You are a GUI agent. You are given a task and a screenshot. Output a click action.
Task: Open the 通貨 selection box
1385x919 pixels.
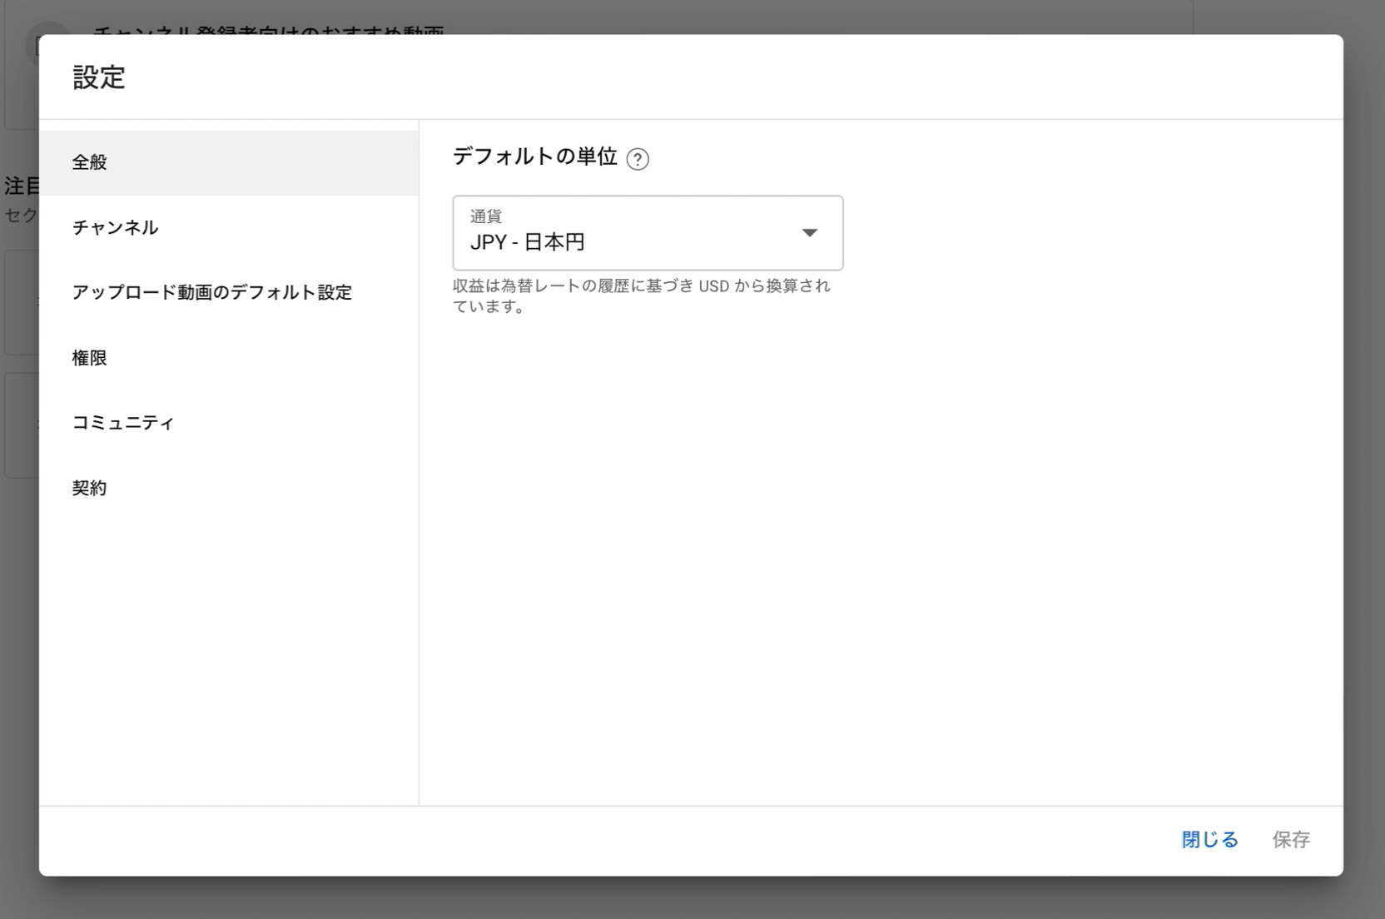[x=648, y=234]
